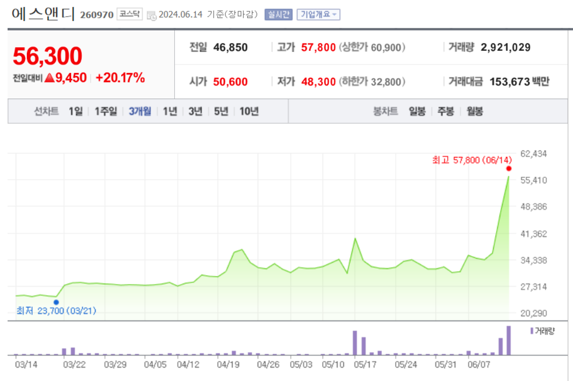
Task: Click the tallest volume bar on the far right
Action: coord(509,340)
